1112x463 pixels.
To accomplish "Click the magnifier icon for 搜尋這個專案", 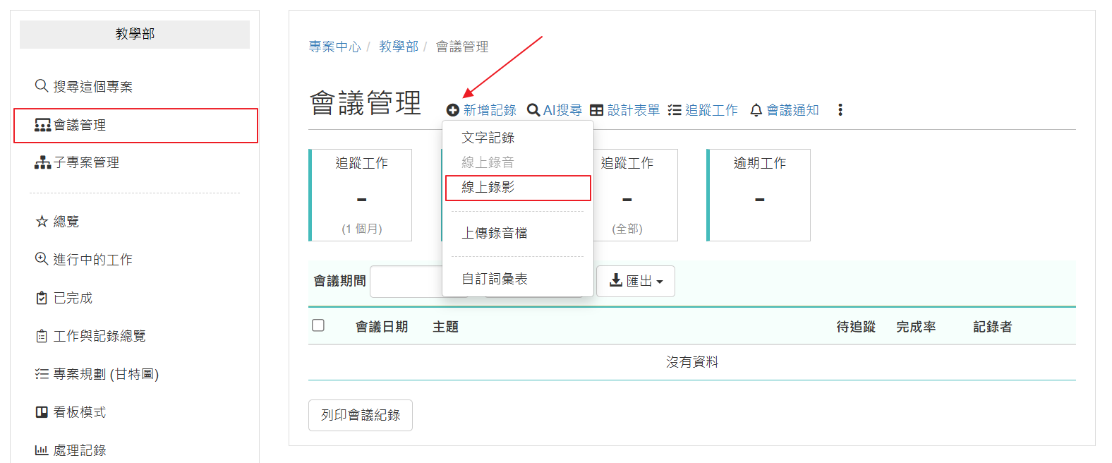I will click(x=42, y=85).
